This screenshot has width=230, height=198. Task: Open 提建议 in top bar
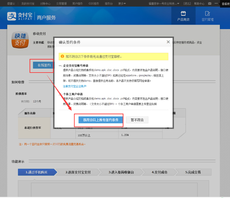(x=11, y=4)
